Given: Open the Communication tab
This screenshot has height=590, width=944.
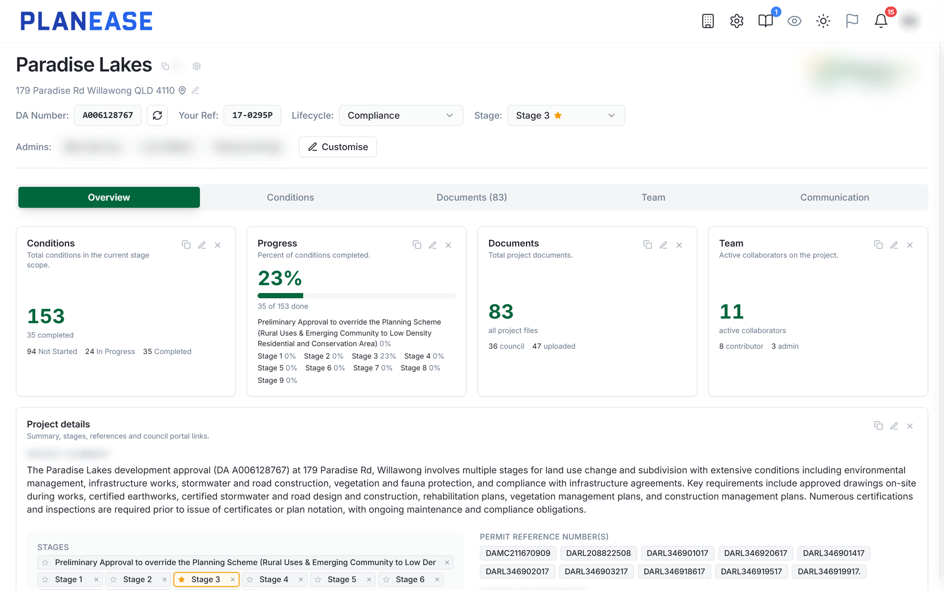Looking at the screenshot, I should point(834,197).
